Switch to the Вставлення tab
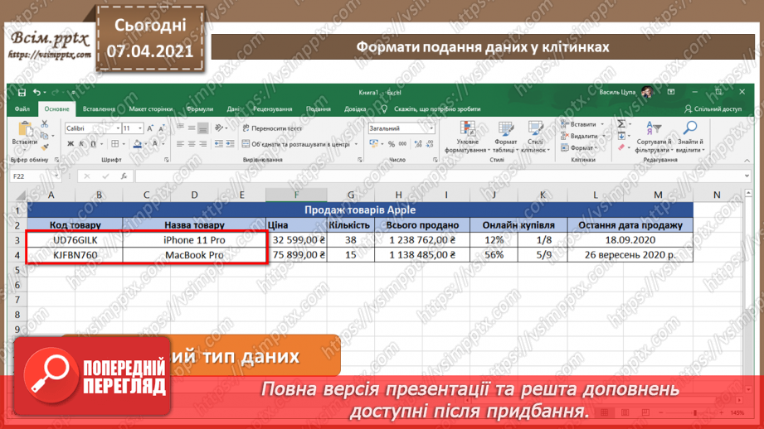The image size is (764, 429). coord(99,109)
